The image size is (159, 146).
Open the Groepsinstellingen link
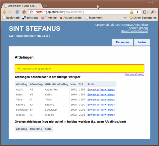click(134, 31)
